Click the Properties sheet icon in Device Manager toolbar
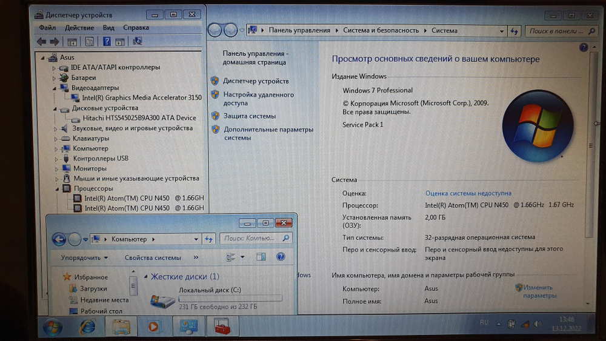The height and width of the screenshot is (341, 606). (89, 41)
